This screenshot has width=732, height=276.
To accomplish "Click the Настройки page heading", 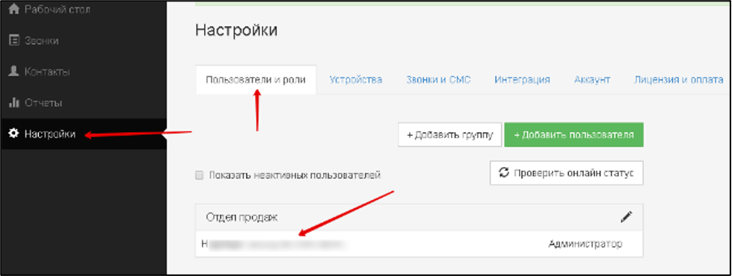I will (236, 31).
